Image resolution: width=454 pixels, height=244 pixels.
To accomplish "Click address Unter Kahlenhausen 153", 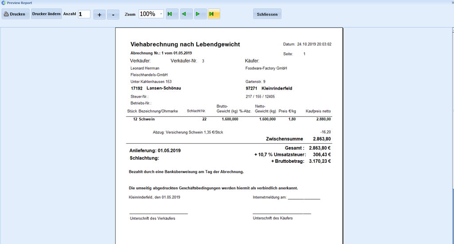I will click(x=151, y=82).
